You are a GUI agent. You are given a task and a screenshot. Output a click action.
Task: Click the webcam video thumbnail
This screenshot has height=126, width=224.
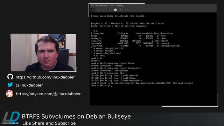click(x=43, y=52)
